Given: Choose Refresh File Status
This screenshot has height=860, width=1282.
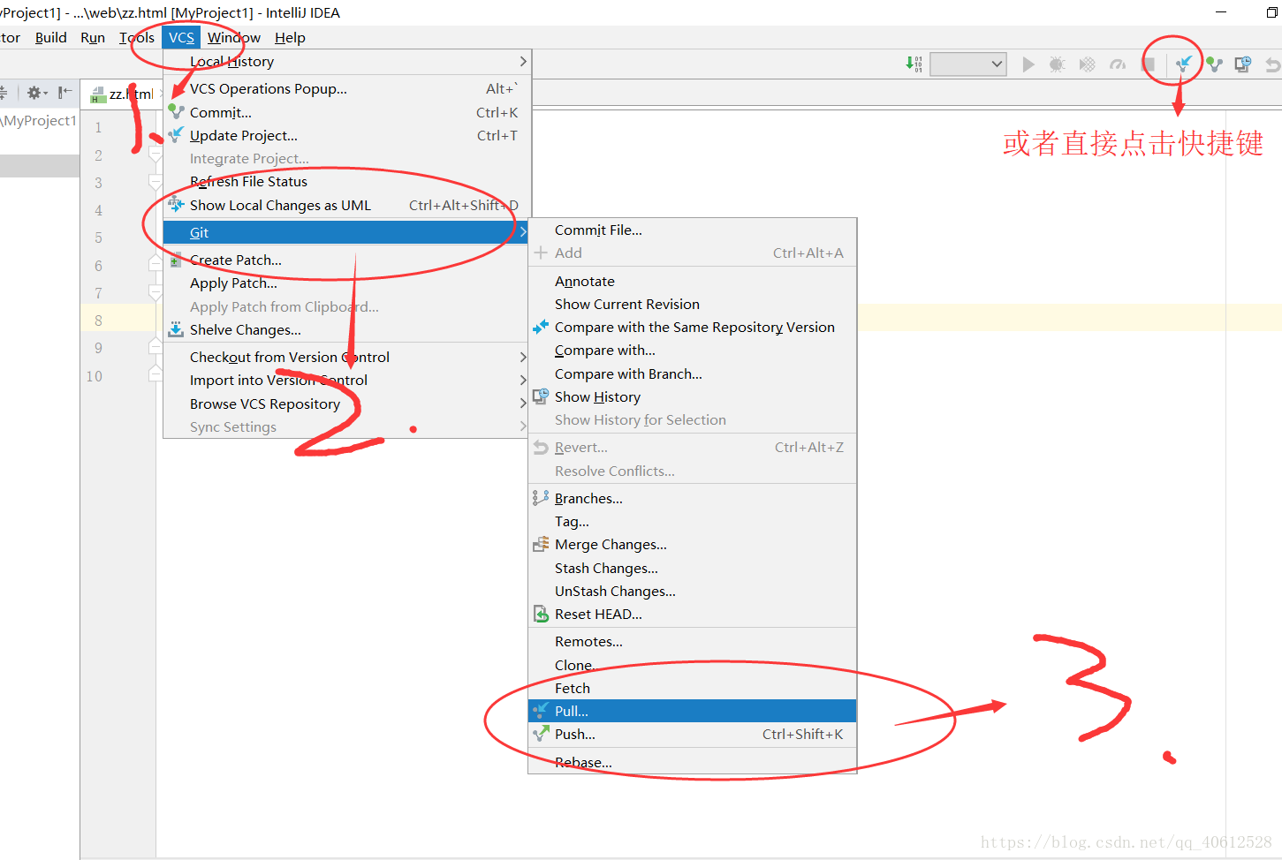Looking at the screenshot, I should pyautogui.click(x=347, y=181).
